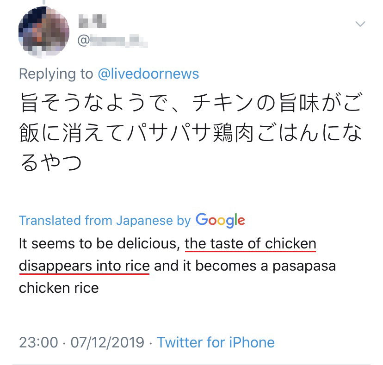Click the "Replying to" label
This screenshot has height=365, width=383.
tap(56, 74)
